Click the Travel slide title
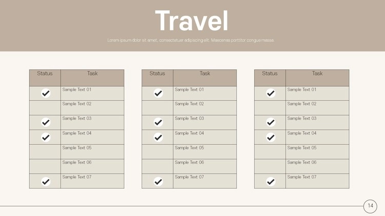 coord(191,21)
